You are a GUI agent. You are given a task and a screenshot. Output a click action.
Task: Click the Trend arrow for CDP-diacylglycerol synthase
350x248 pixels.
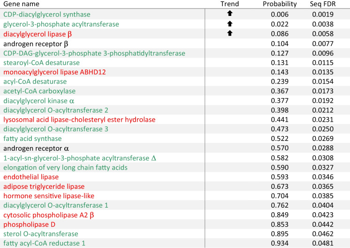click(230, 14)
